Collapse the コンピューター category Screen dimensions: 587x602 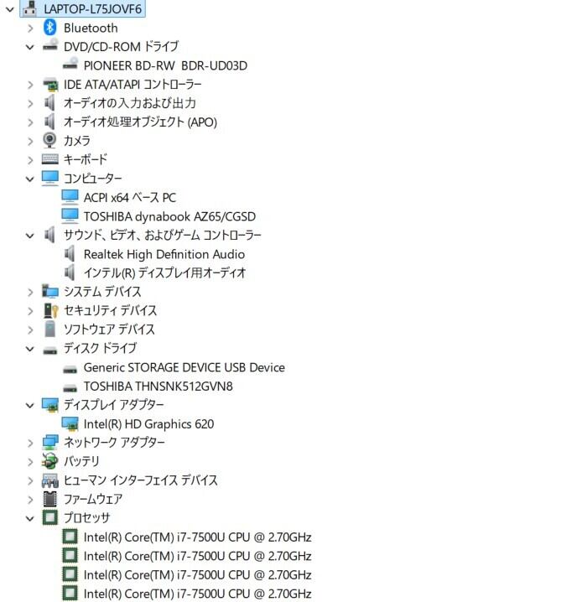30,179
